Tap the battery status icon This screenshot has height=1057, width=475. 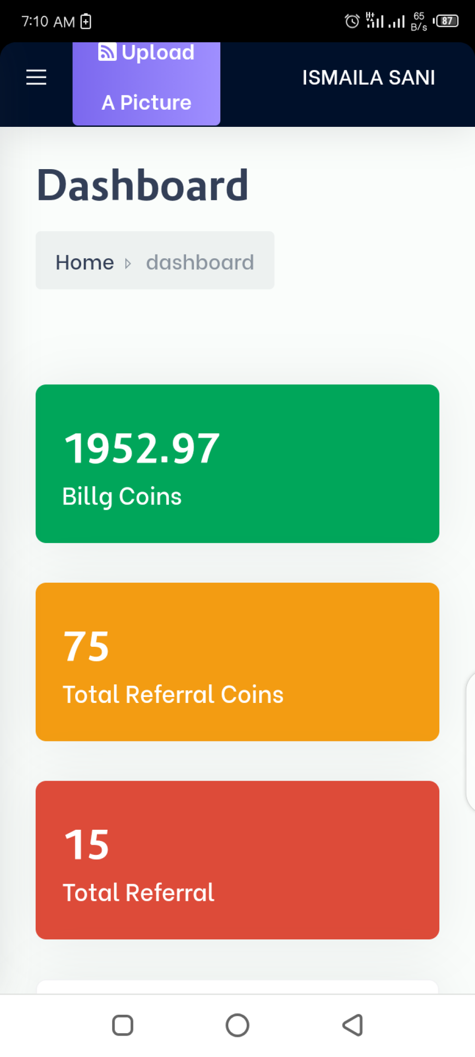click(x=446, y=21)
